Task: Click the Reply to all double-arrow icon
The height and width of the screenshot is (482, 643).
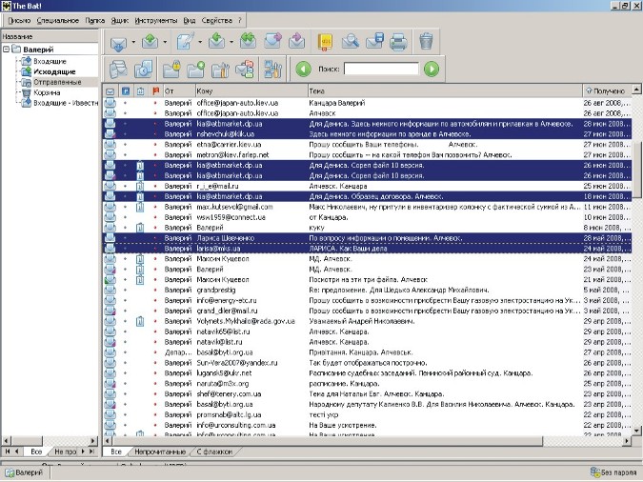Action: point(248,42)
